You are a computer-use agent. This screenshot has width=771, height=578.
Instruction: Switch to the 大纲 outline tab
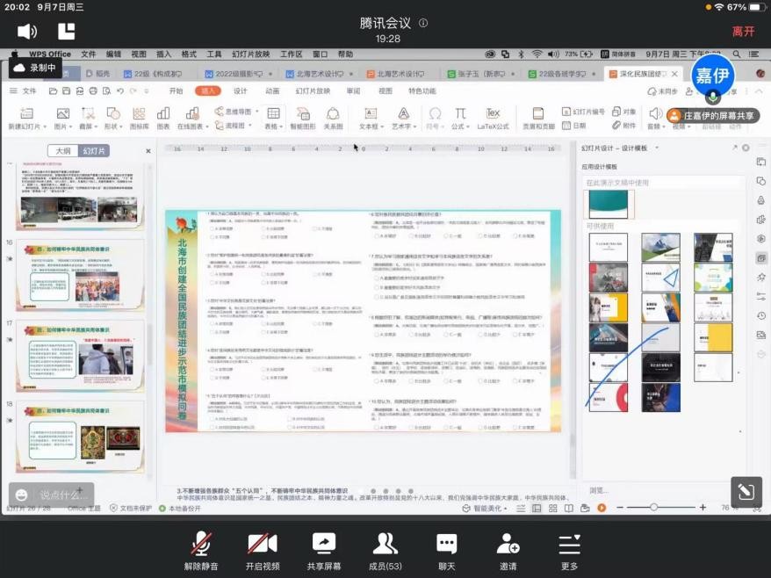[x=62, y=151]
